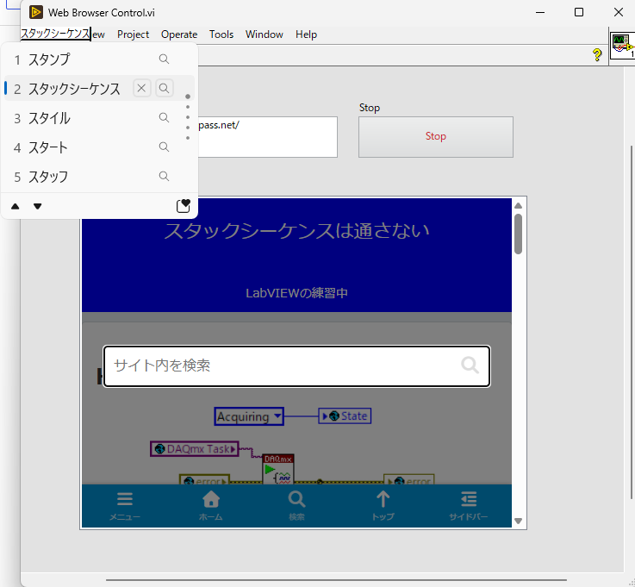
Task: Open the VI connector pane icon
Action: pyautogui.click(x=622, y=46)
